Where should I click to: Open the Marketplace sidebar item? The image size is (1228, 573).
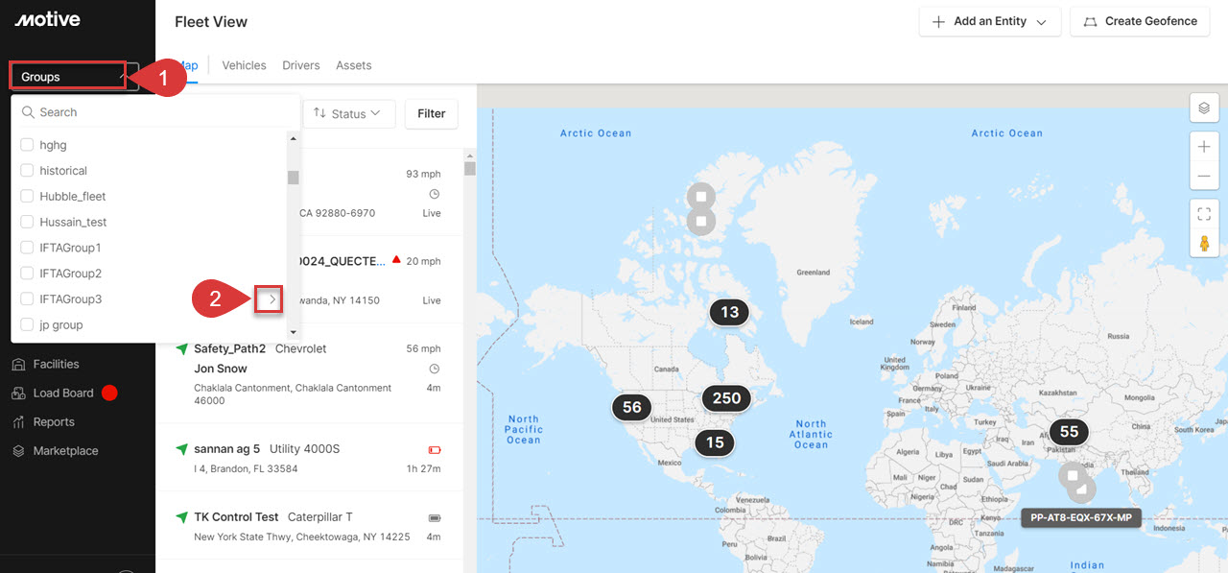[x=63, y=450]
